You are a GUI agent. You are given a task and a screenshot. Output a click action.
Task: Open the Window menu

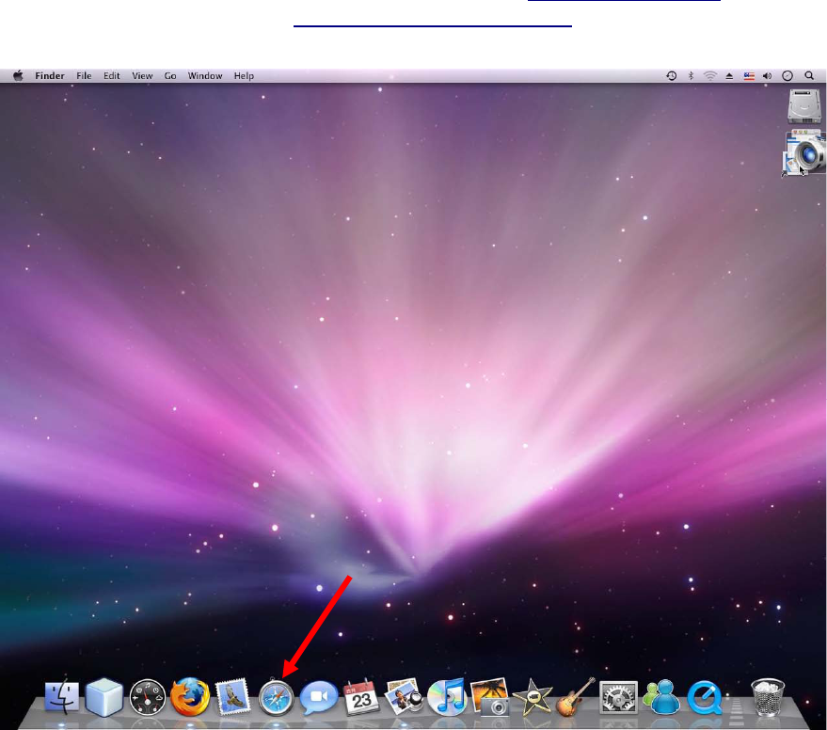(x=205, y=76)
